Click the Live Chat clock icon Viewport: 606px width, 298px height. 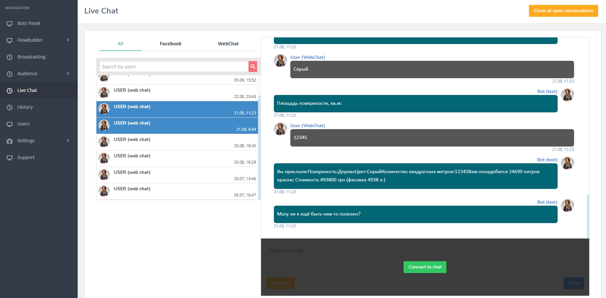tap(10, 91)
